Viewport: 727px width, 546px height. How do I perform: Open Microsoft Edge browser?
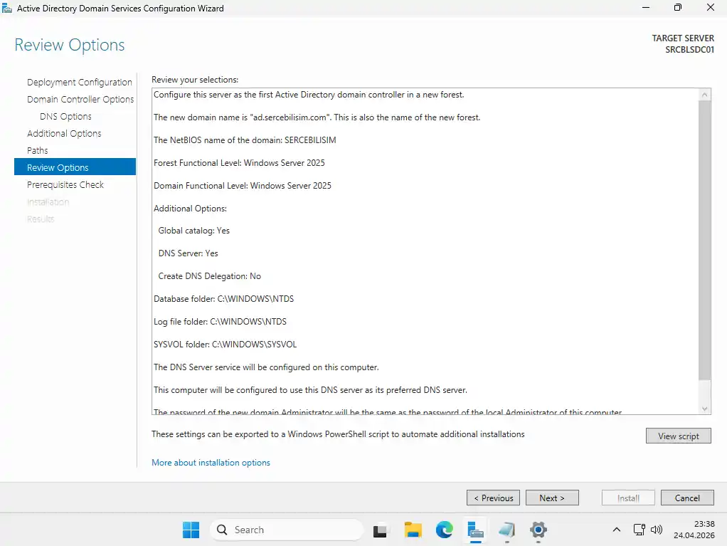444,530
